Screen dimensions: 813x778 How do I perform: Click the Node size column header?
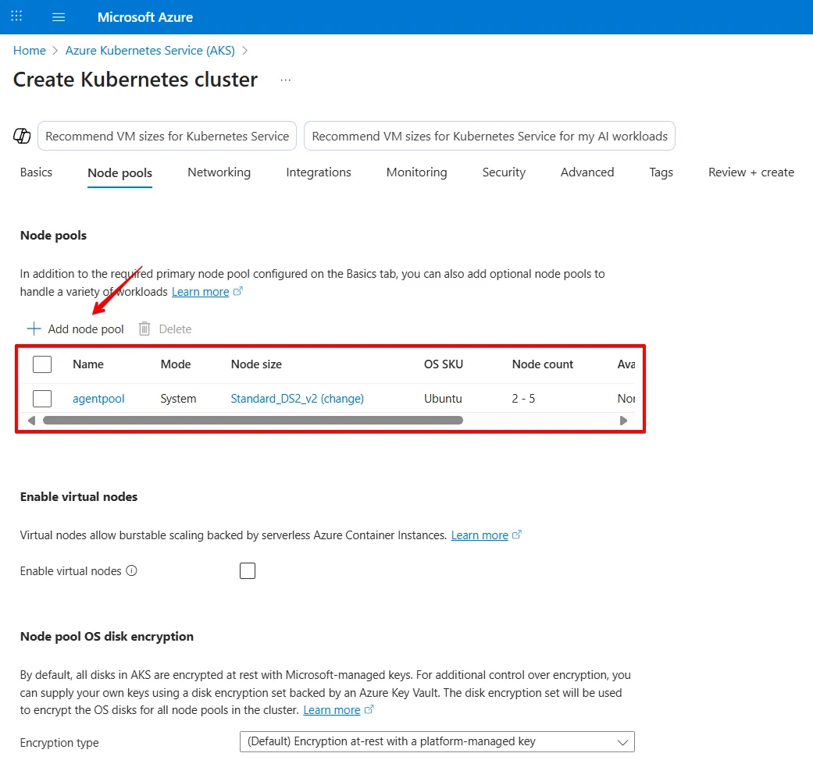tap(256, 364)
